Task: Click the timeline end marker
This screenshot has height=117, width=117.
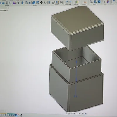Action: coord(21,115)
